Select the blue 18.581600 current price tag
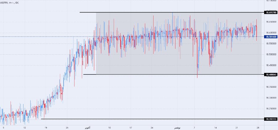278x130 pixels. (x=271, y=37)
